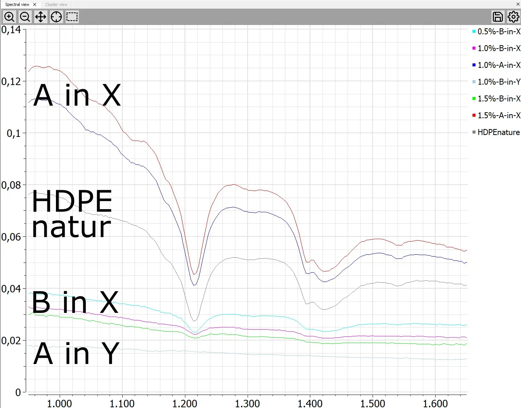
Task: Click the 0,1 y-axis label
Action: 14,133
